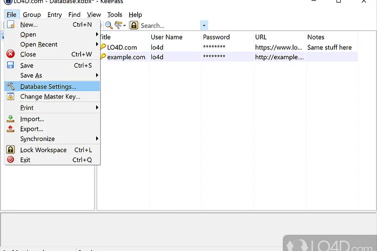The width and height of the screenshot is (377, 251).
Task: Click the masked password in the example.com row
Action: 214,56
